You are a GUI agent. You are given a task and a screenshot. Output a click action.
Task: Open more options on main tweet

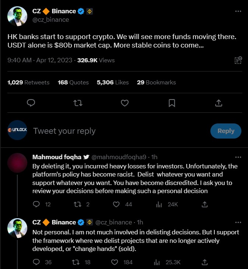click(x=238, y=11)
